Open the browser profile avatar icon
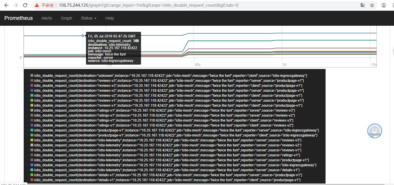The width and height of the screenshot is (394, 185). click(384, 5)
